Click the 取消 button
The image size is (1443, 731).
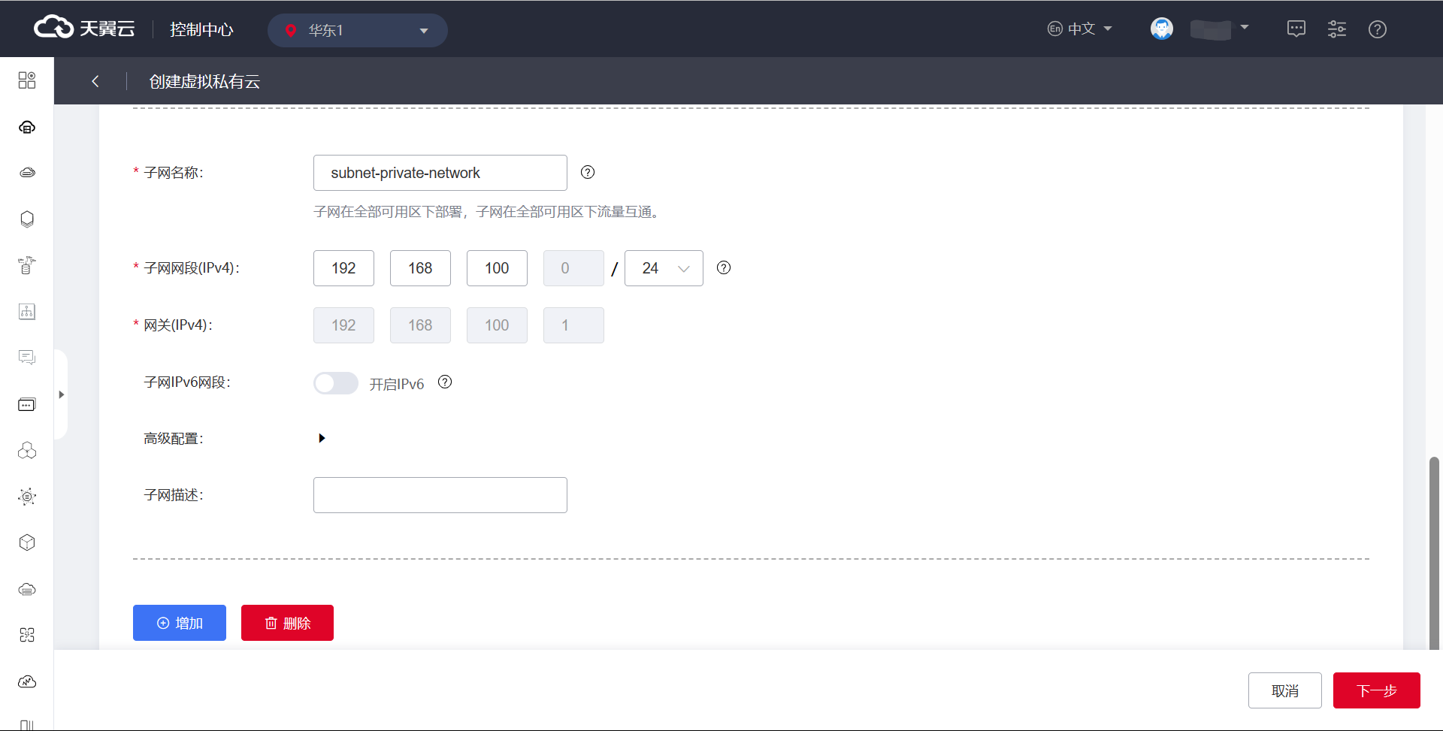click(x=1285, y=690)
